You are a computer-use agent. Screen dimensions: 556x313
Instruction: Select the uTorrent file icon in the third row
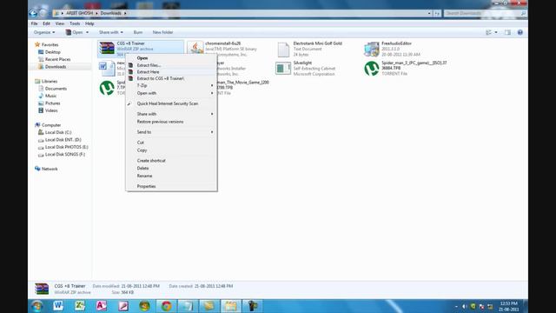coord(107,88)
